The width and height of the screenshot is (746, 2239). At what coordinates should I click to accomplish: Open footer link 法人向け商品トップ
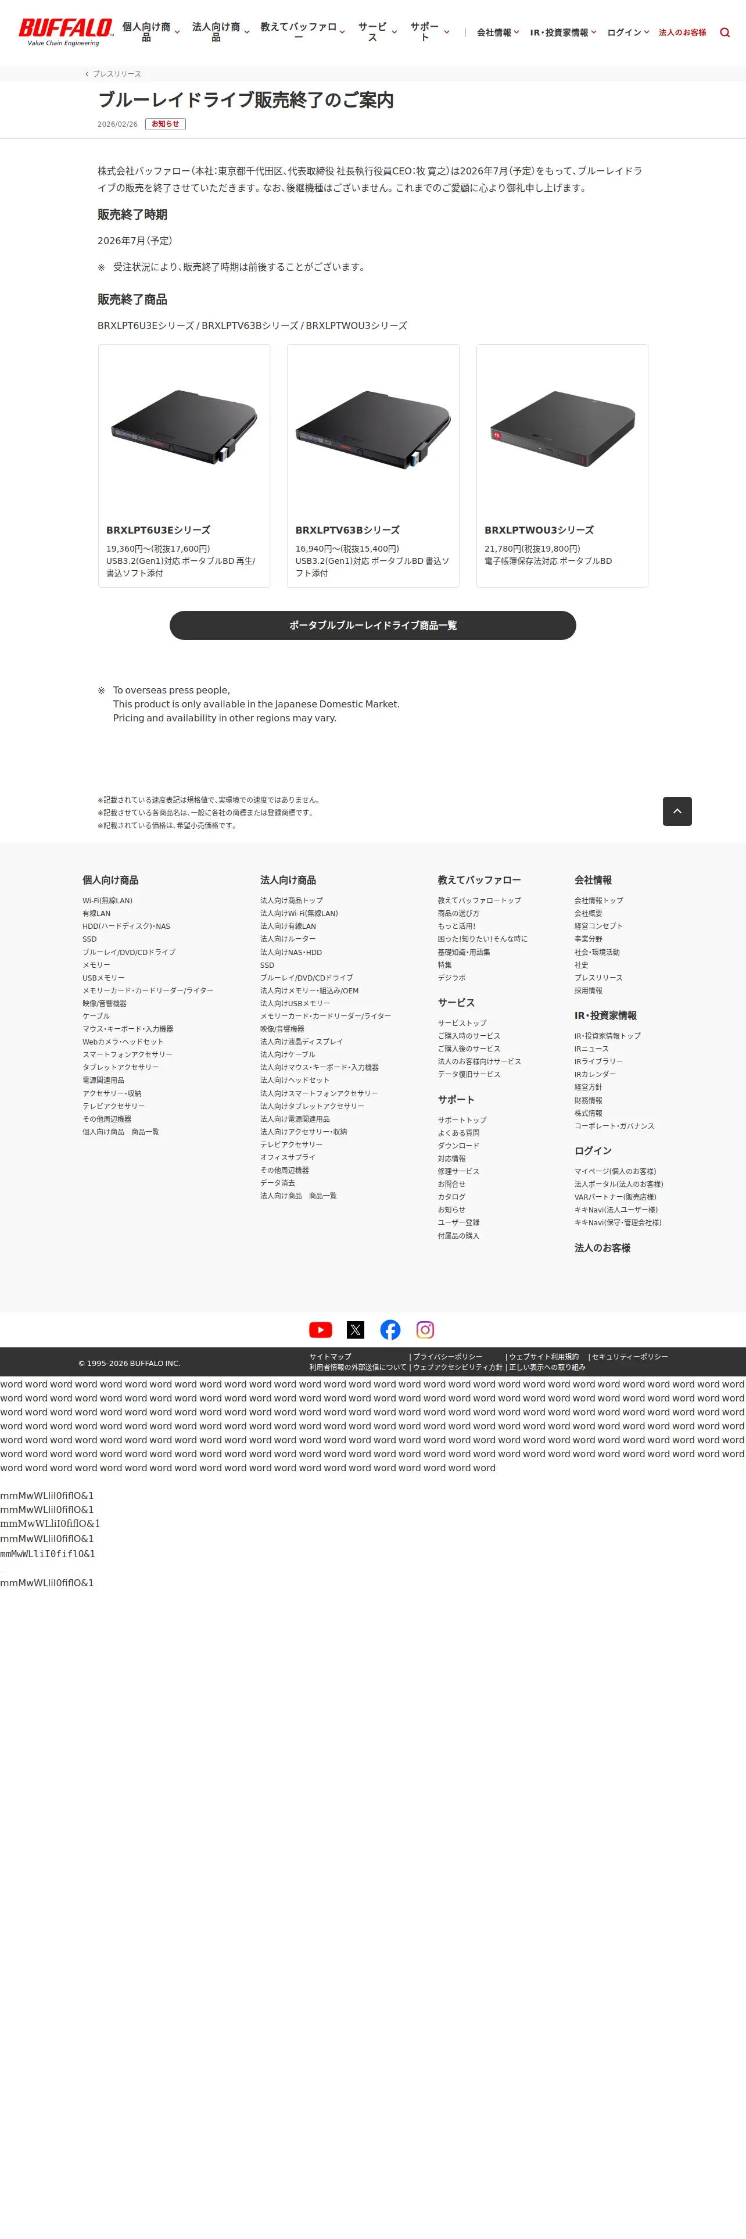(291, 900)
